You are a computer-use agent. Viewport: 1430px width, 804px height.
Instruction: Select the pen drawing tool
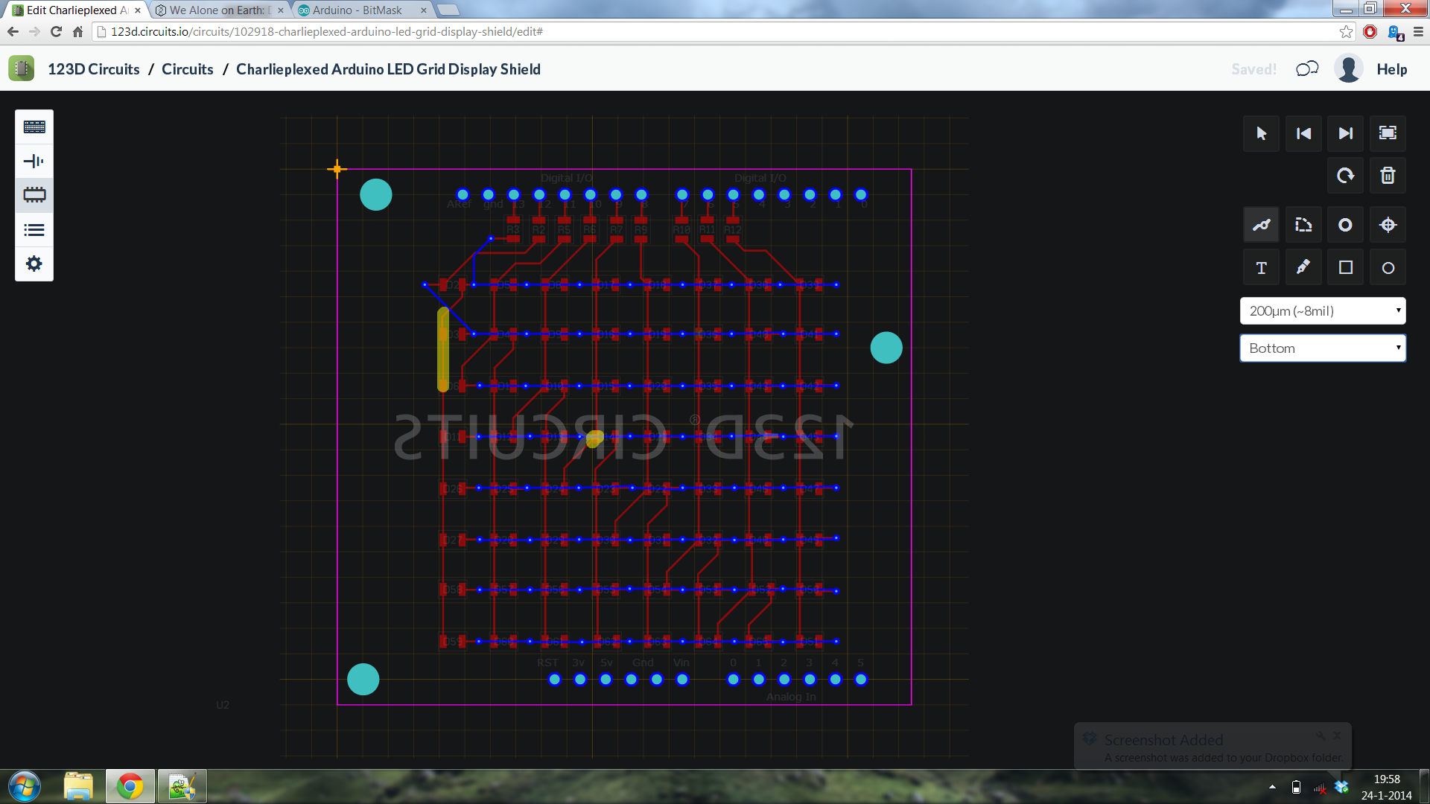click(1303, 267)
